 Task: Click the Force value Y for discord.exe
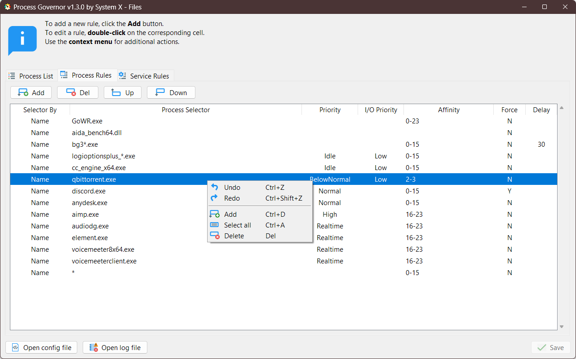pyautogui.click(x=510, y=191)
